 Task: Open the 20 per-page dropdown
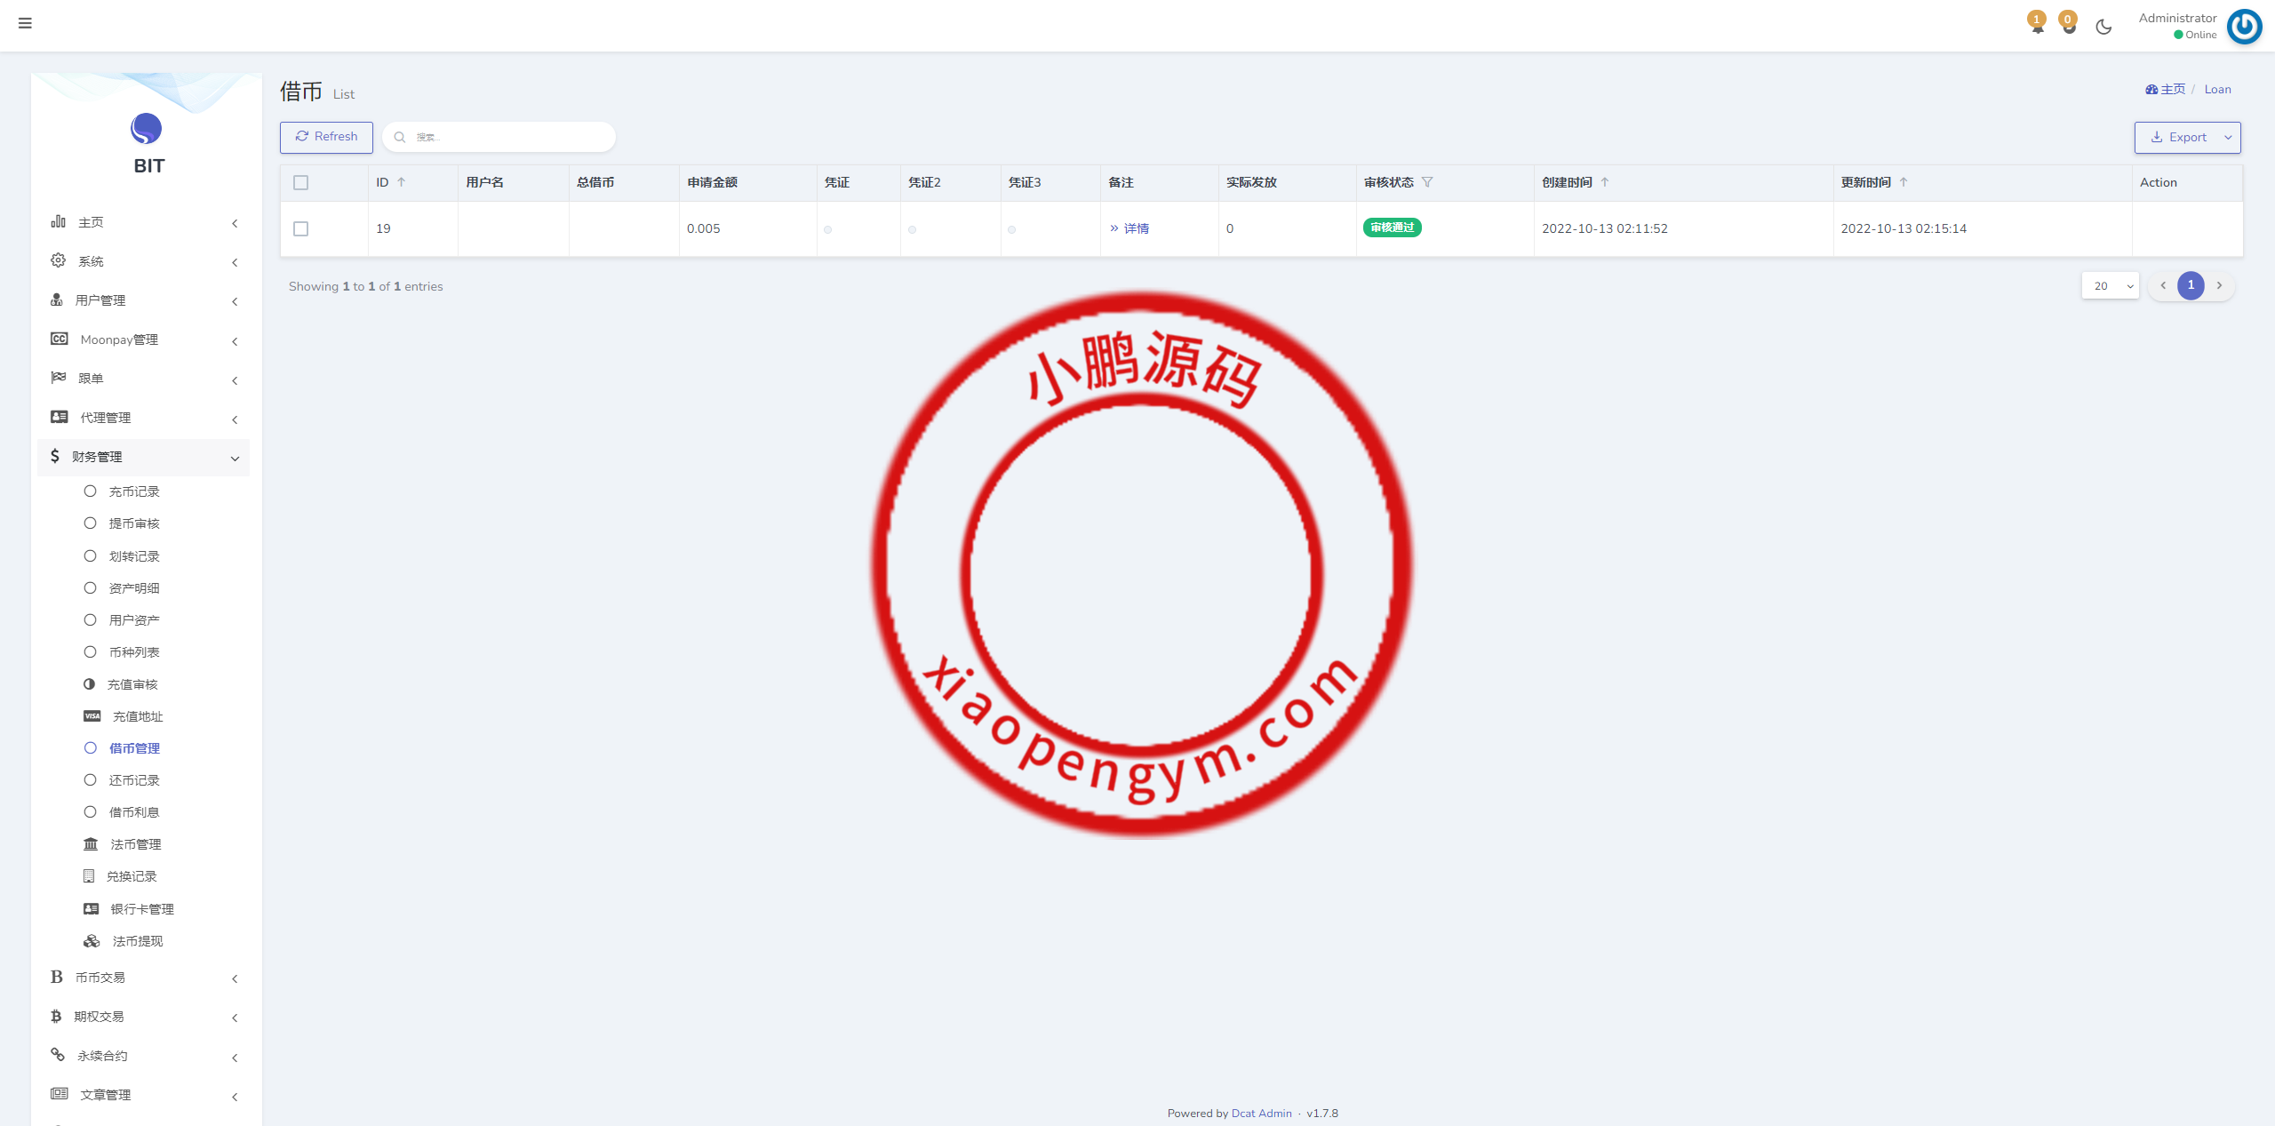pyautogui.click(x=2110, y=285)
